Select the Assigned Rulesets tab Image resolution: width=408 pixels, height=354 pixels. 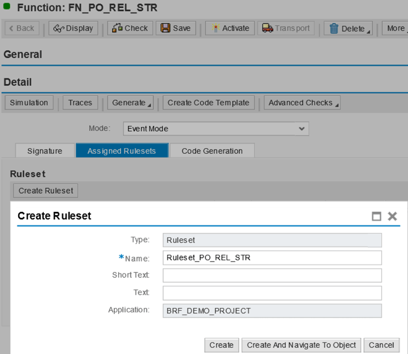[x=122, y=151]
